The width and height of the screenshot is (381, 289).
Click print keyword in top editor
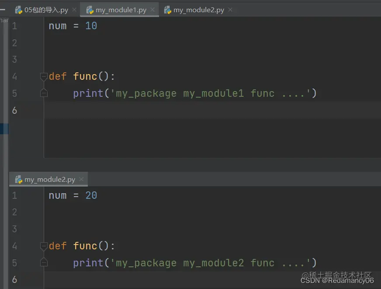click(88, 93)
